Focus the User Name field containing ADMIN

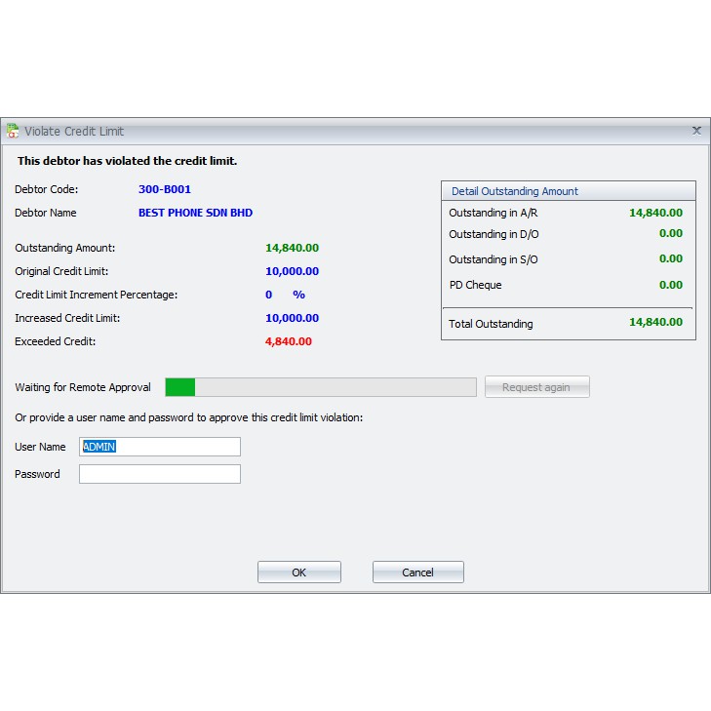pyautogui.click(x=160, y=447)
